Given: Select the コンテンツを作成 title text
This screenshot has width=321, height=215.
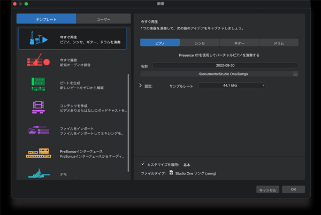Looking at the screenshot, I should click(x=73, y=106).
